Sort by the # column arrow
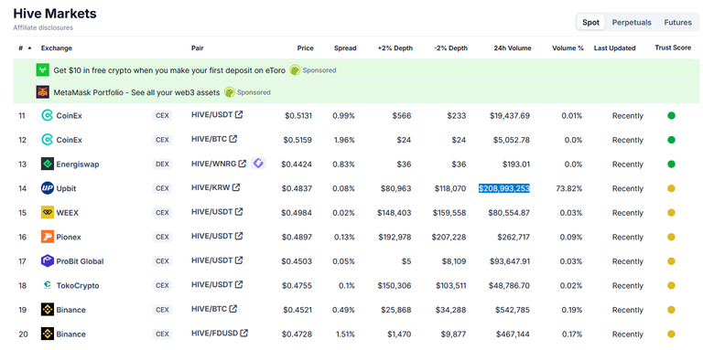The image size is (703, 350). click(29, 48)
